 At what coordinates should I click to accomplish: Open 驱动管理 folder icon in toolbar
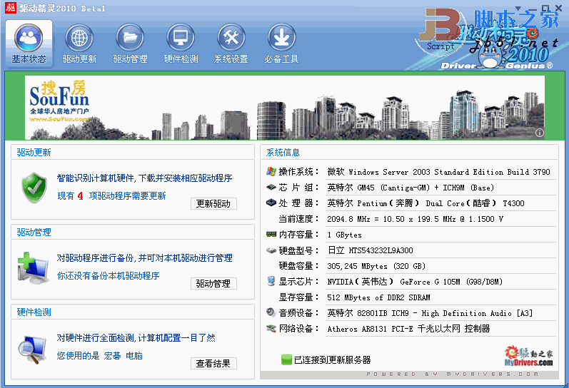pyautogui.click(x=130, y=38)
